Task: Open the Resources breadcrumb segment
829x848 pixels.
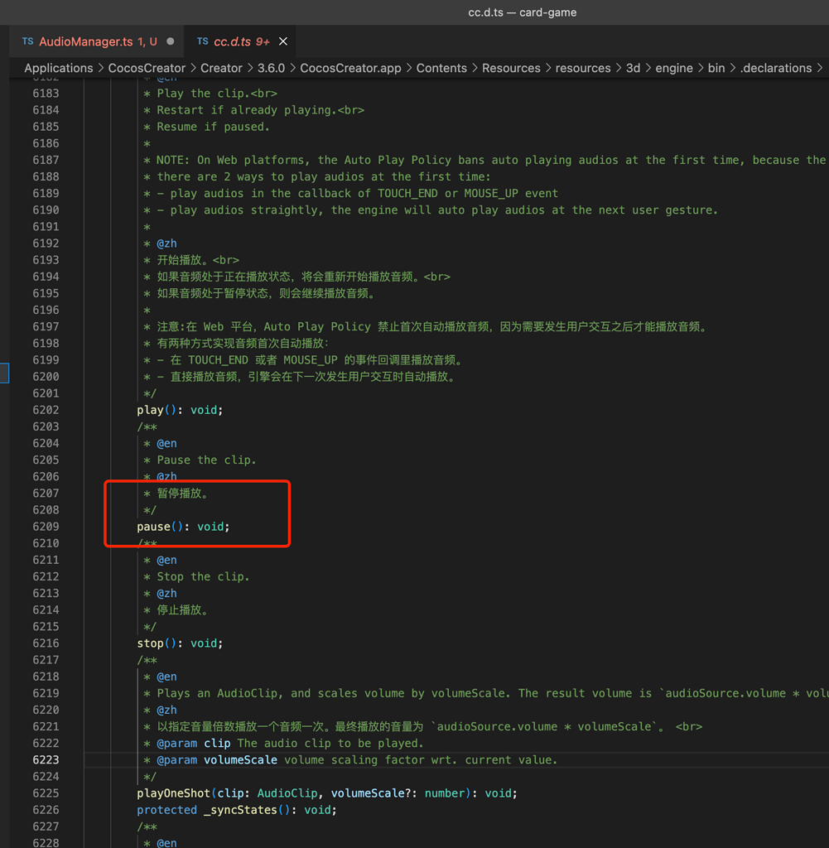Action: tap(511, 68)
